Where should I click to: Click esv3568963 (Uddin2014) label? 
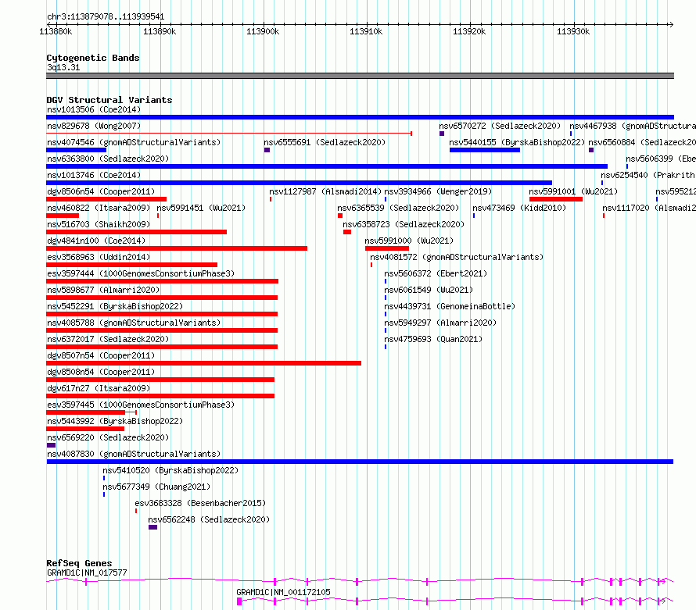(x=99, y=257)
